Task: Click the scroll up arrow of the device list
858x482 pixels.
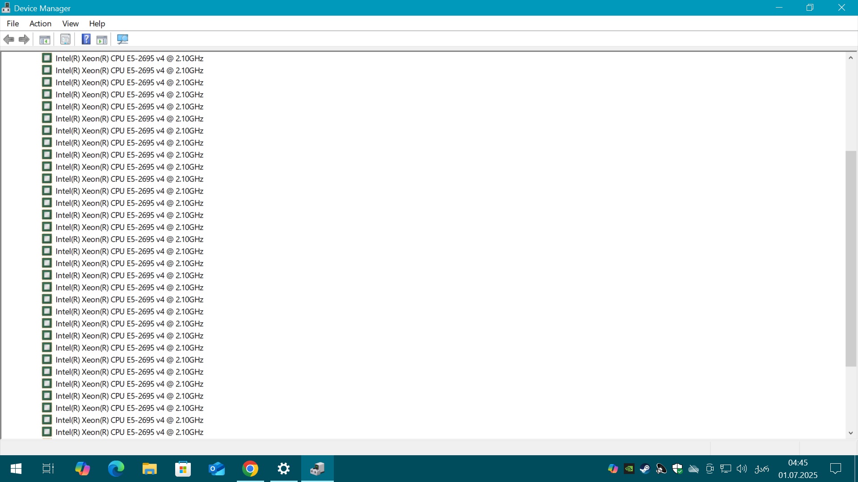Action: click(x=850, y=58)
